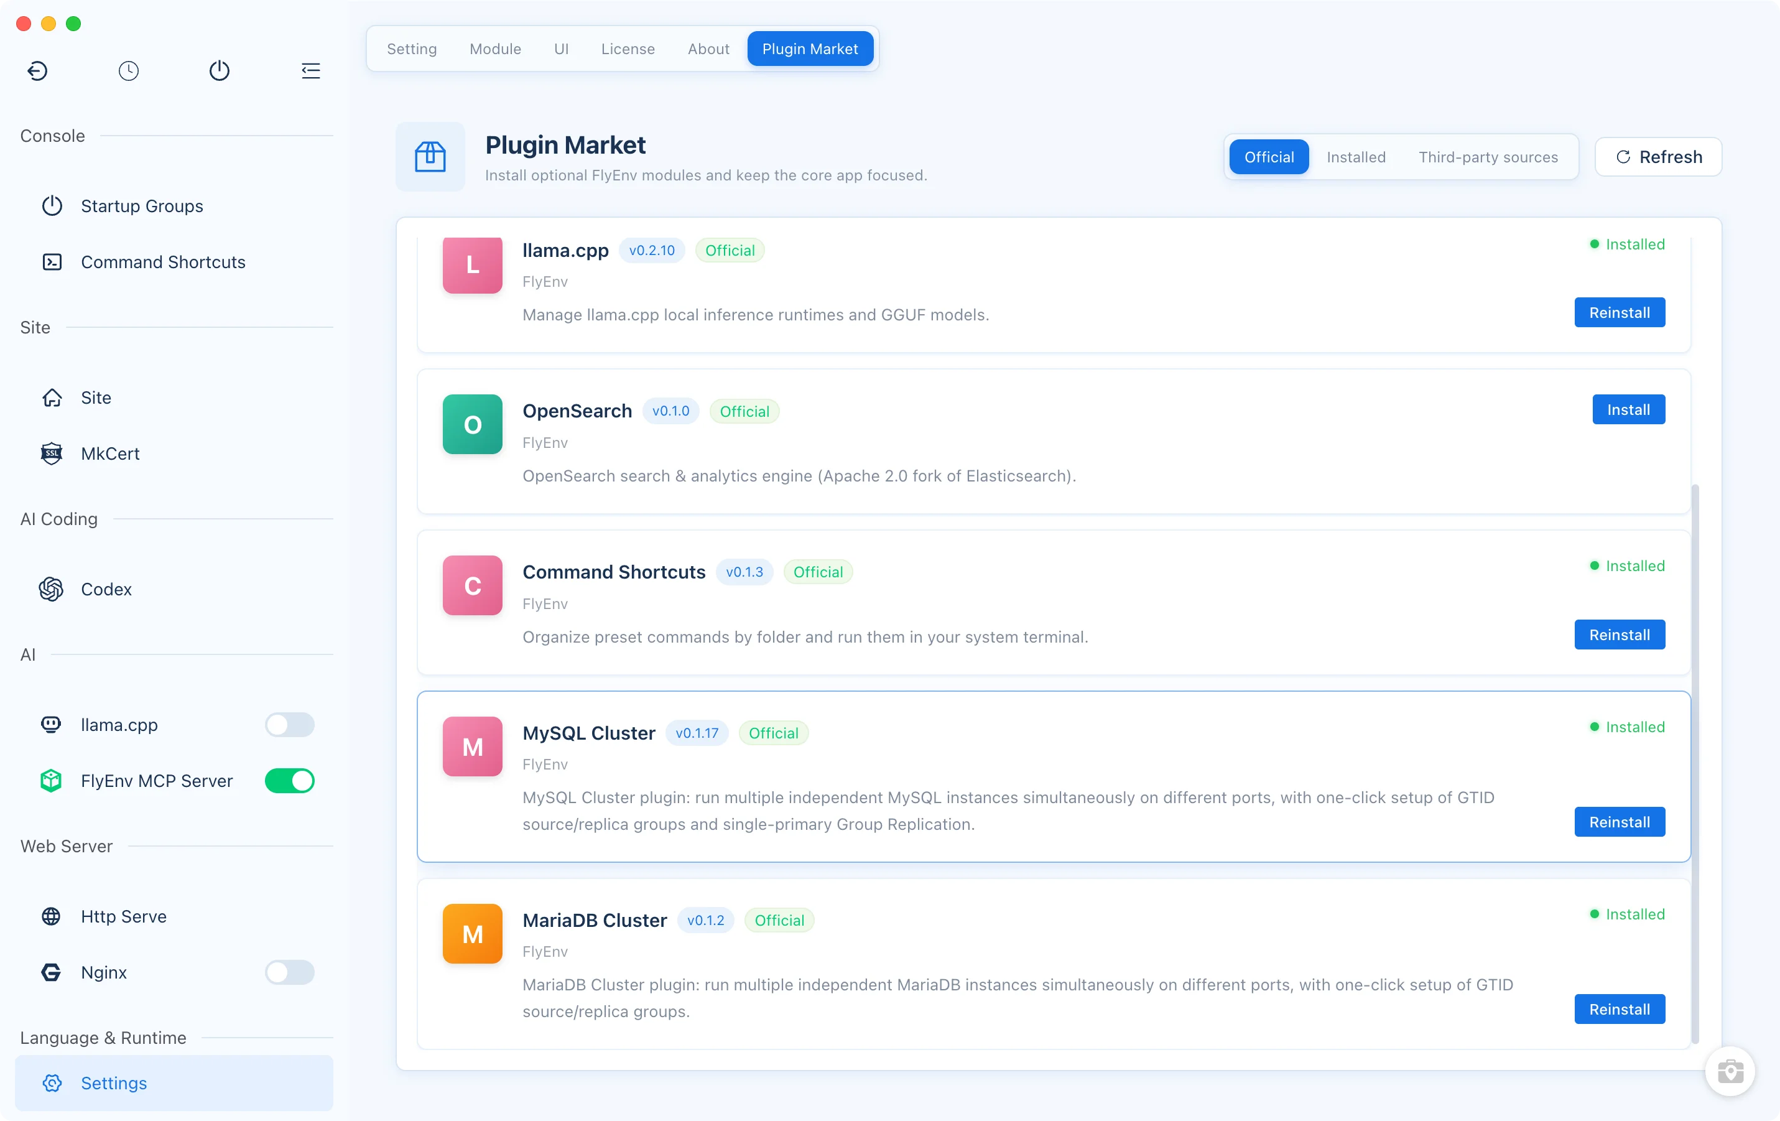Open Startup Groups in the sidebar

click(174, 205)
